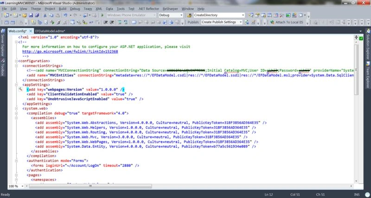Click the horizontal scrollbar thumb
Image resolution: width=371 pixels, height=198 pixels.
coord(90,186)
